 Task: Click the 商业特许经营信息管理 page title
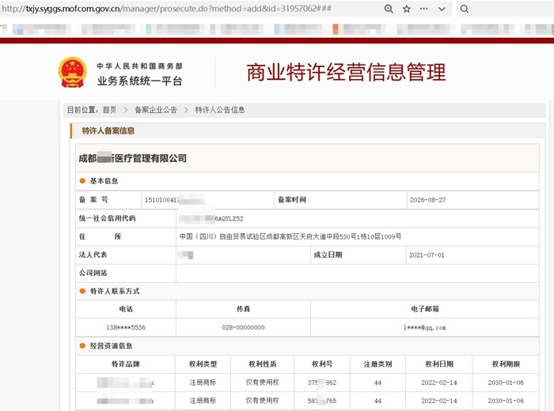(x=346, y=72)
